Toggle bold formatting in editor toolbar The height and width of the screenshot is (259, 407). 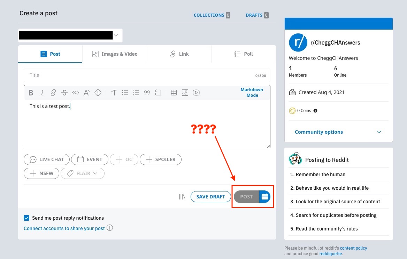(x=31, y=93)
